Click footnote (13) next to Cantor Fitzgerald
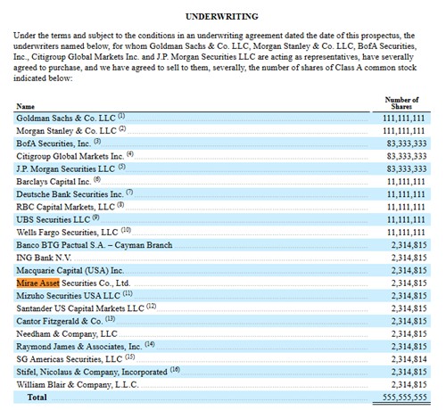Screen dimensions: 446x410 tap(110, 319)
